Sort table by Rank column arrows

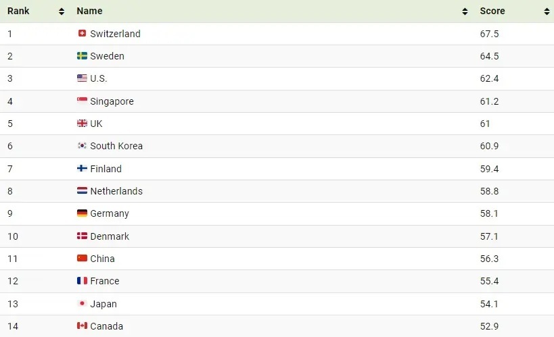point(62,11)
